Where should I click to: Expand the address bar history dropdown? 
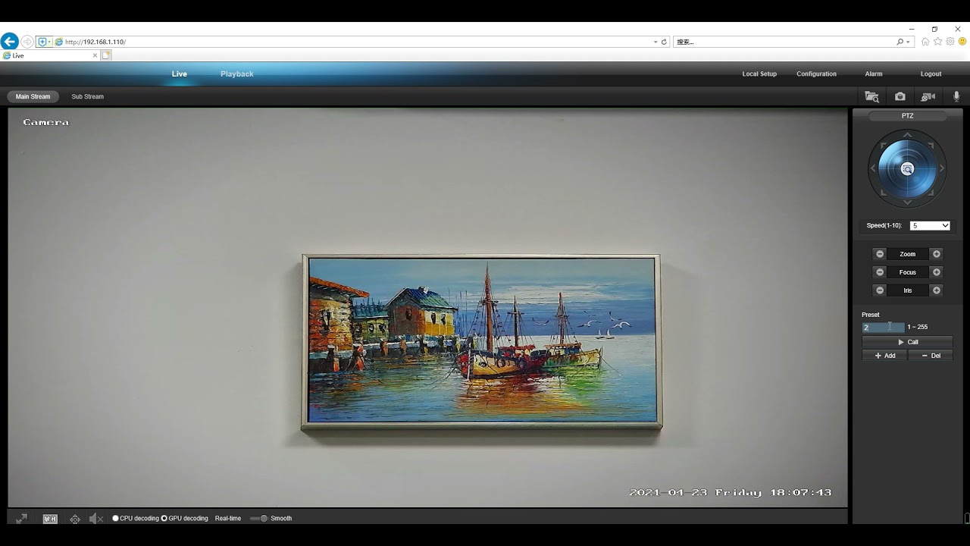click(x=656, y=42)
